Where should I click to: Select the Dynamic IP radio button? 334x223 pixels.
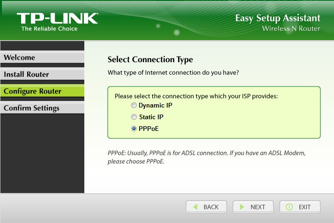pyautogui.click(x=134, y=106)
